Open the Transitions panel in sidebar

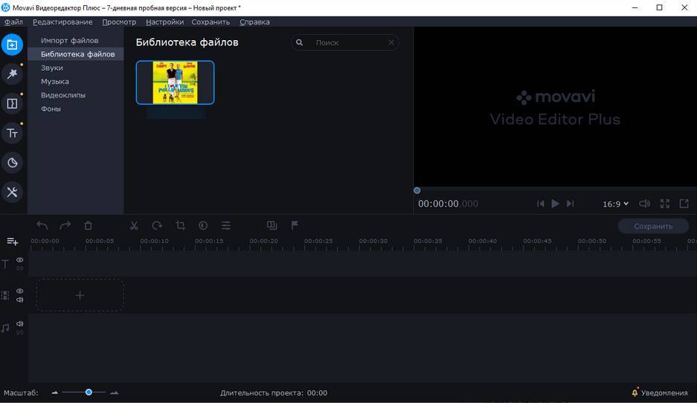coord(12,103)
